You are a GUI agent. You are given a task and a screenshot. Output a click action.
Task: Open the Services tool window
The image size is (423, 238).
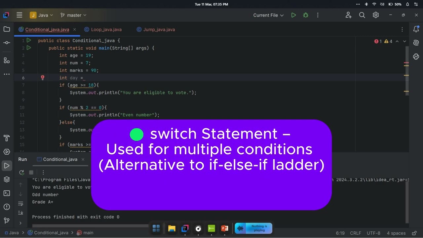point(7,152)
